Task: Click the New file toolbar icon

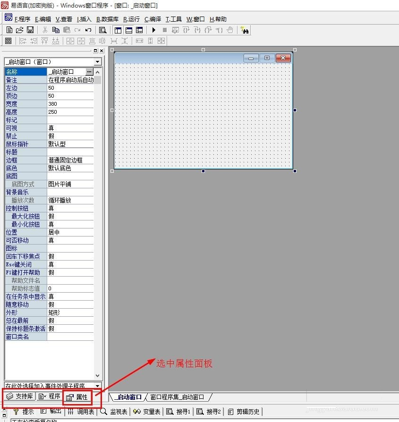Action: coord(9,30)
